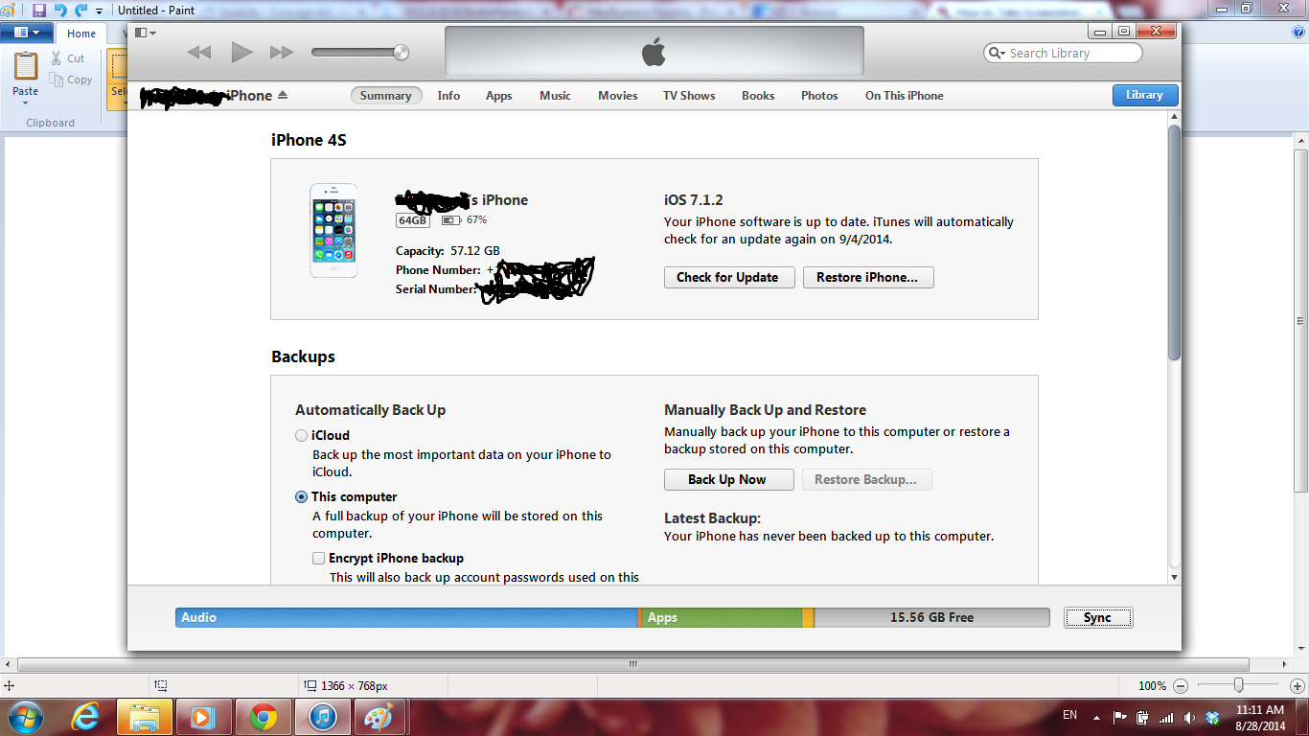Select the iCloud backup radio button

click(x=302, y=435)
